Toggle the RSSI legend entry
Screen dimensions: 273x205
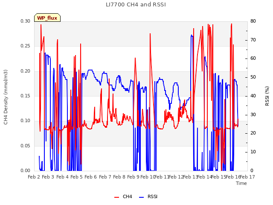click(148, 196)
